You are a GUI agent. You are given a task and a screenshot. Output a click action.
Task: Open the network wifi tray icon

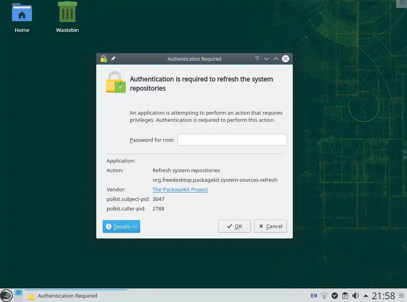tap(324, 296)
